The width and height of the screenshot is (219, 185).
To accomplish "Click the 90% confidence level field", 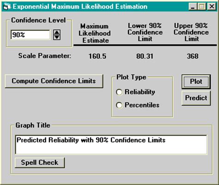I will [30, 35].
